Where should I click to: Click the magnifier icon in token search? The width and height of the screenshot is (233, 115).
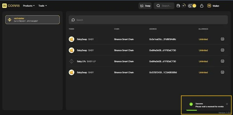tap(73, 20)
